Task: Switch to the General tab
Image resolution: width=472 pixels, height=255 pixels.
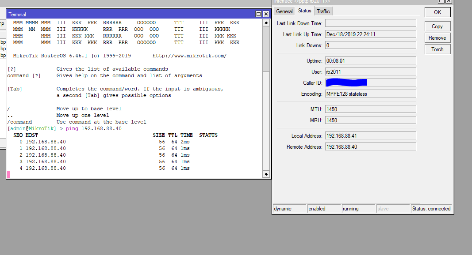Action: [284, 11]
